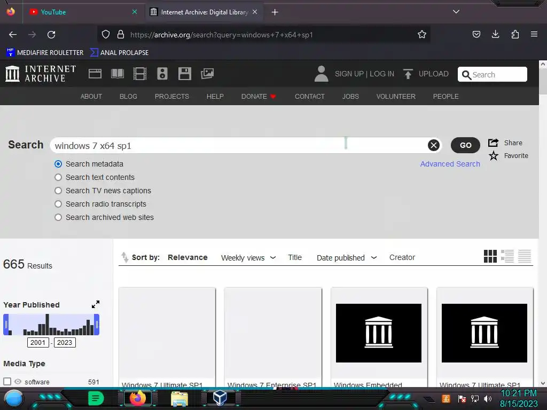
Task: Reload the current page
Action: (x=51, y=35)
